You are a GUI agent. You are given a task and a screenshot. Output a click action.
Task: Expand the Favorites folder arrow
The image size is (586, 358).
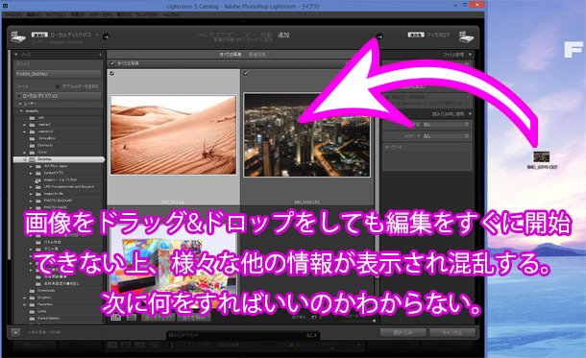coord(25,304)
